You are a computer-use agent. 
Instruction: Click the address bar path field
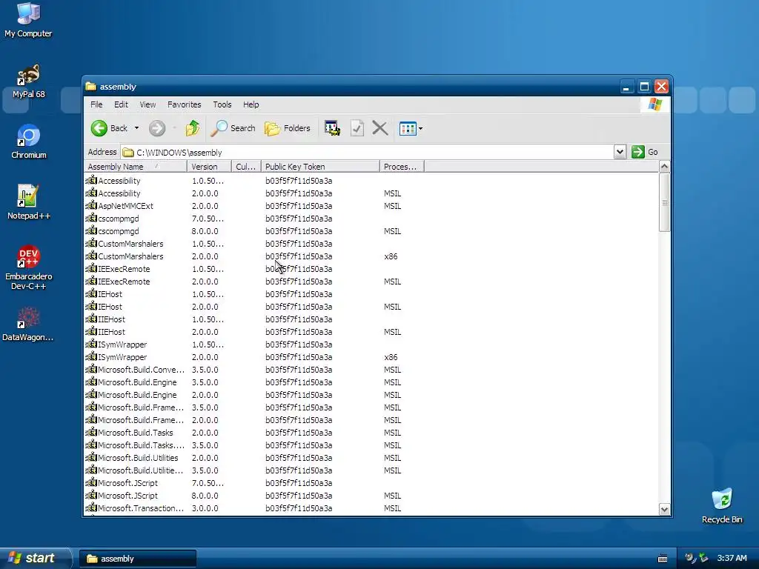[x=367, y=153]
